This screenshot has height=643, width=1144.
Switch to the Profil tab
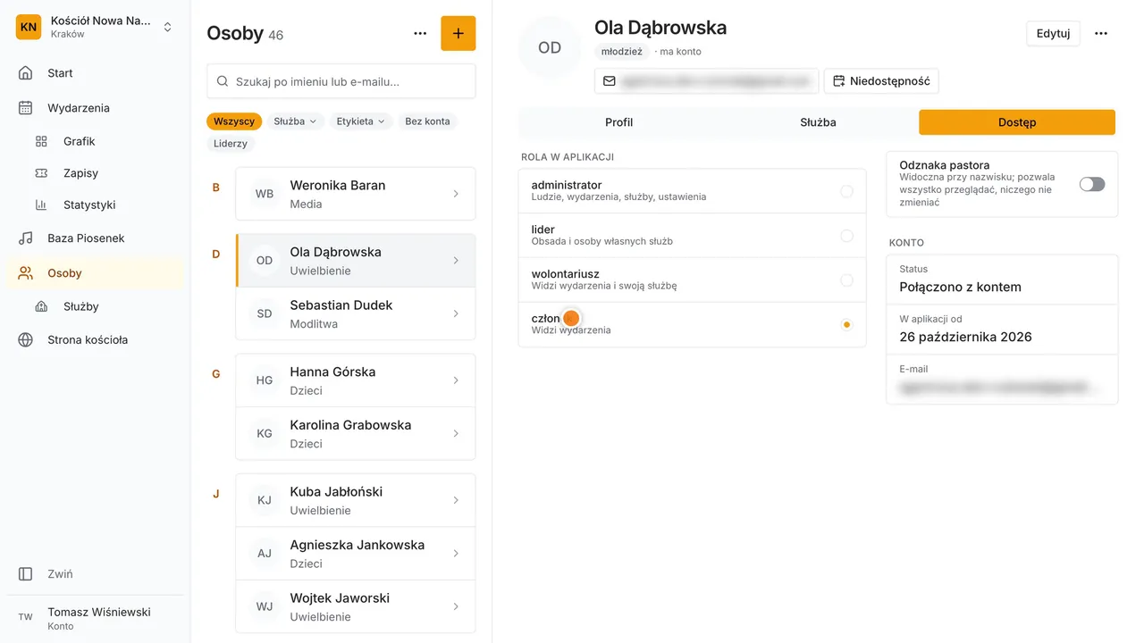click(618, 122)
